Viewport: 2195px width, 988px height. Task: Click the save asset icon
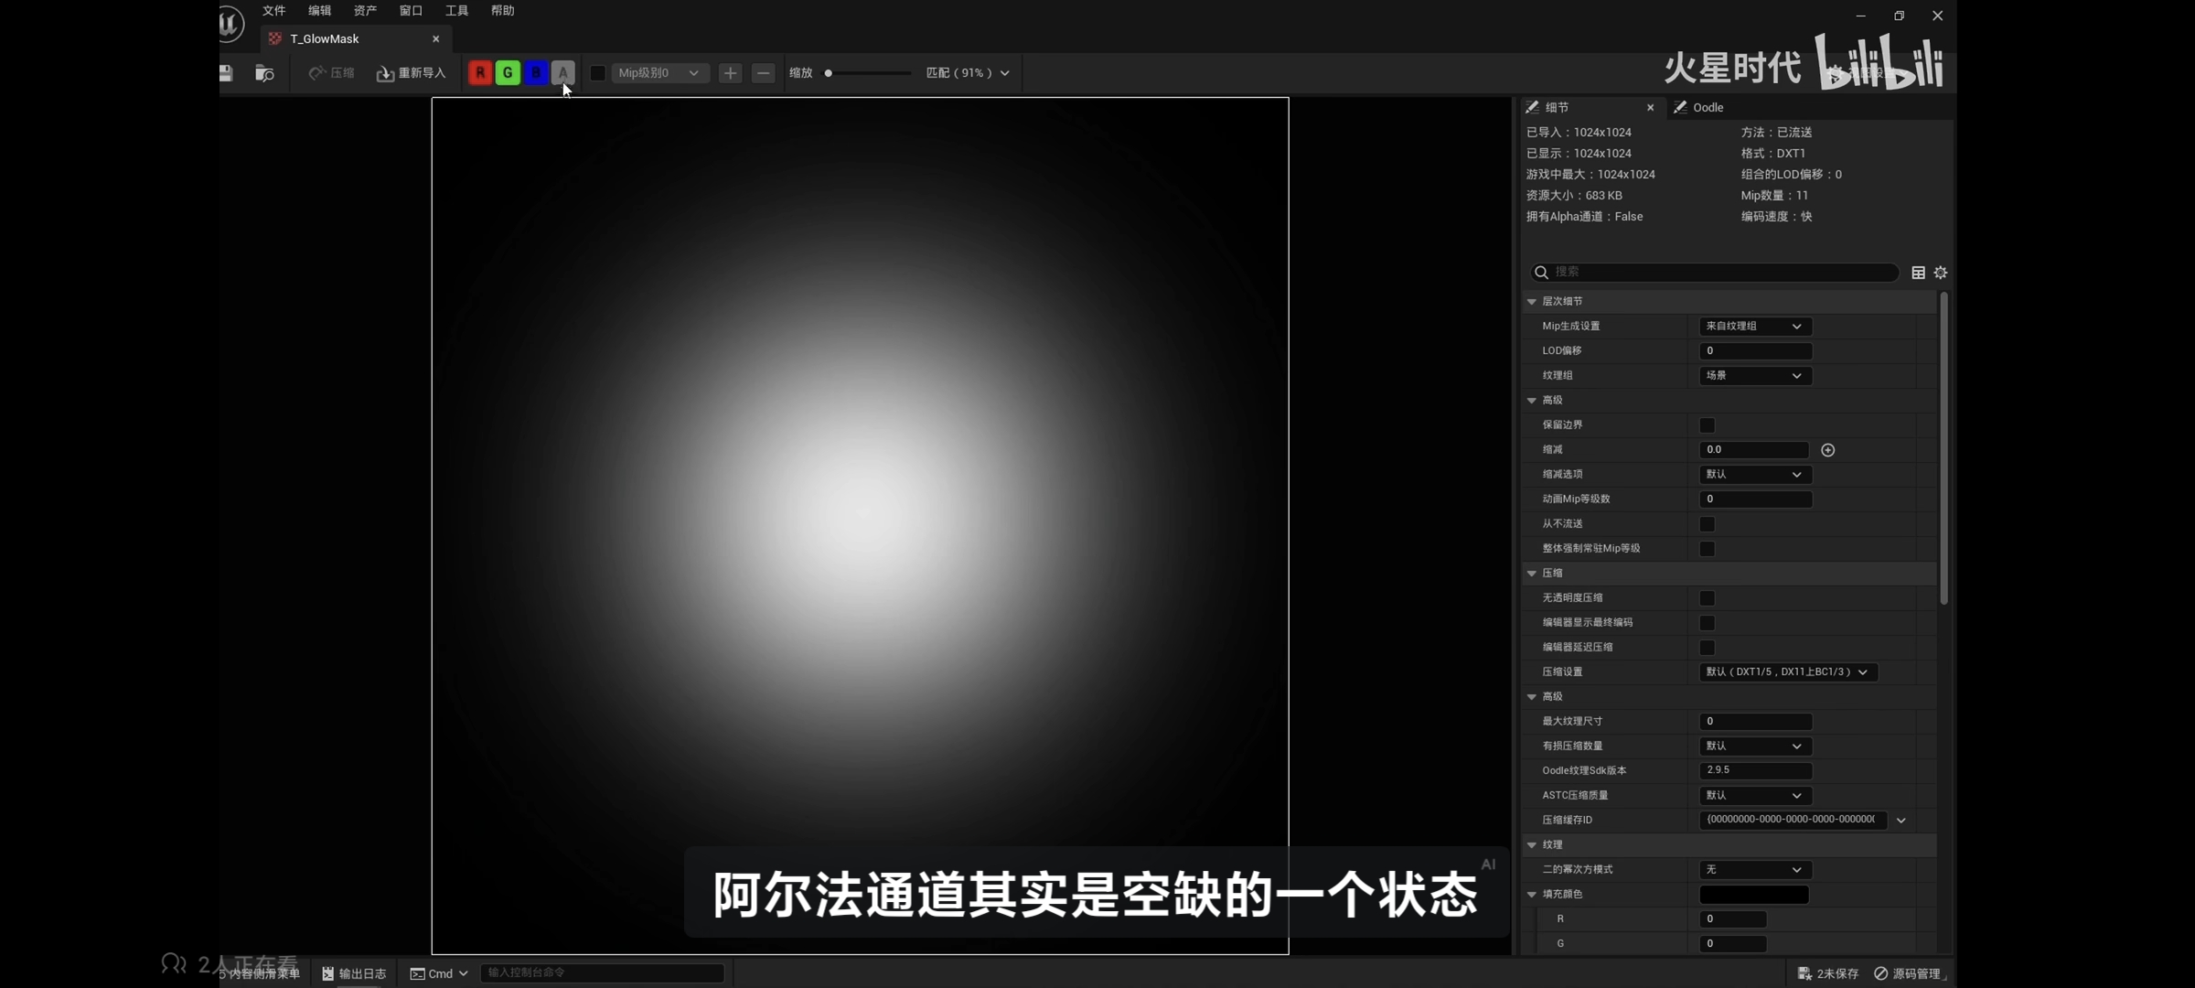226,73
